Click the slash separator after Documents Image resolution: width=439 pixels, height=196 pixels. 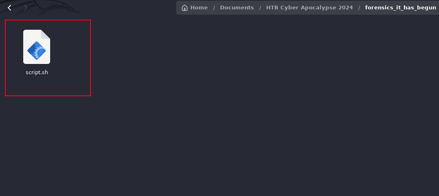coord(260,8)
